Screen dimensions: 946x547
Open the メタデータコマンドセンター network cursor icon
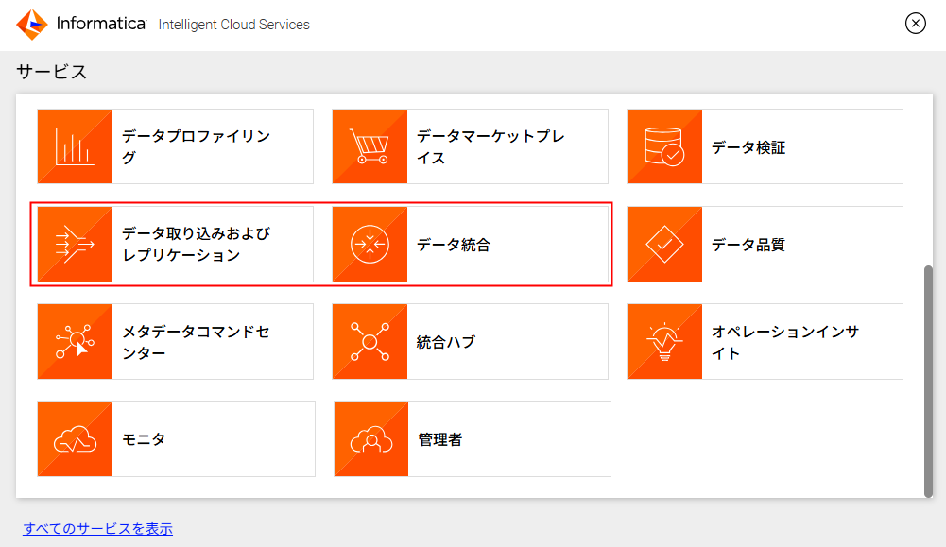75,342
